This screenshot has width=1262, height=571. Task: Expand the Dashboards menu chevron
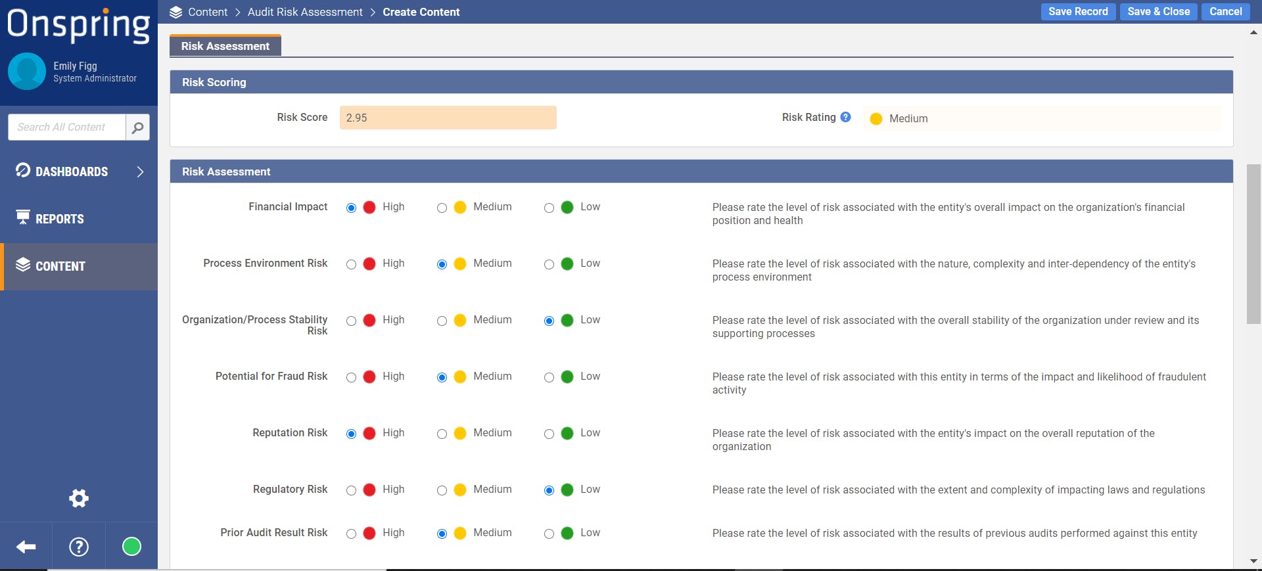tap(140, 172)
